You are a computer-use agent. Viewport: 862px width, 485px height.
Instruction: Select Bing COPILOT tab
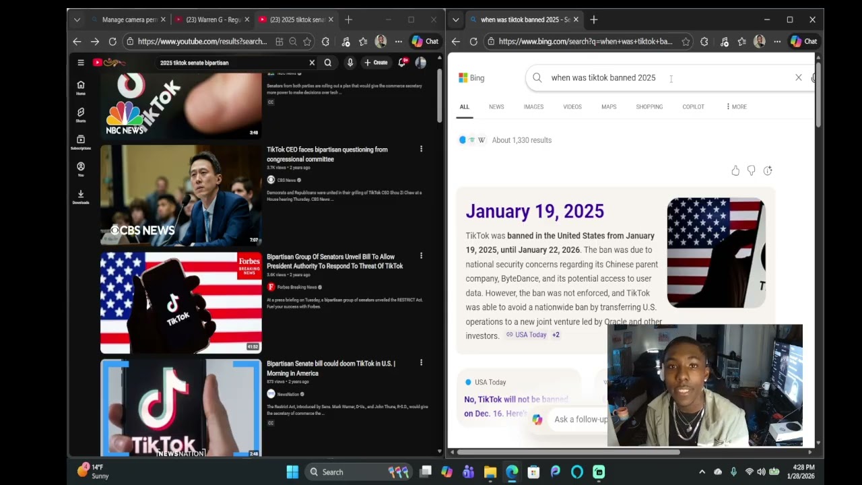point(693,106)
